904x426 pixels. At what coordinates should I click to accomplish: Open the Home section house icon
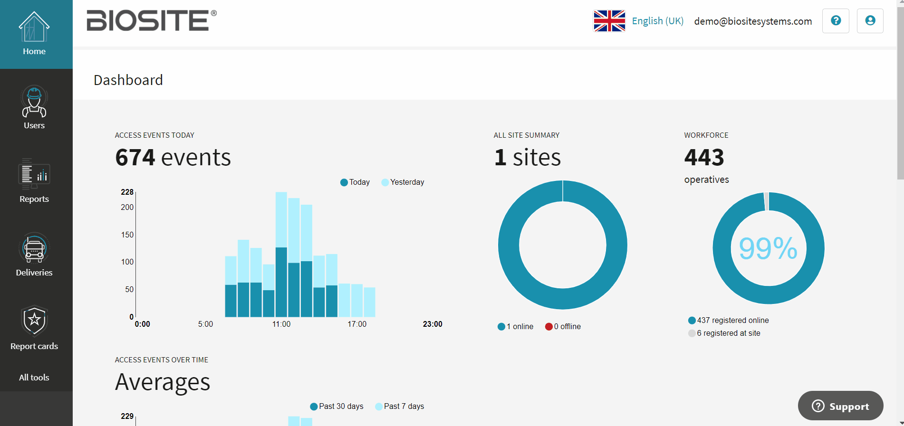pyautogui.click(x=34, y=28)
